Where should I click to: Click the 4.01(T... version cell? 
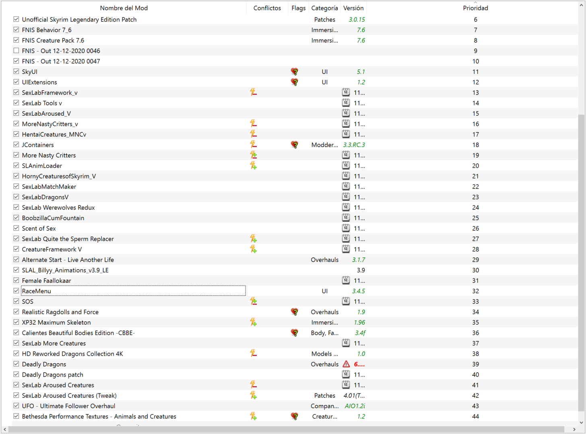[354, 395]
